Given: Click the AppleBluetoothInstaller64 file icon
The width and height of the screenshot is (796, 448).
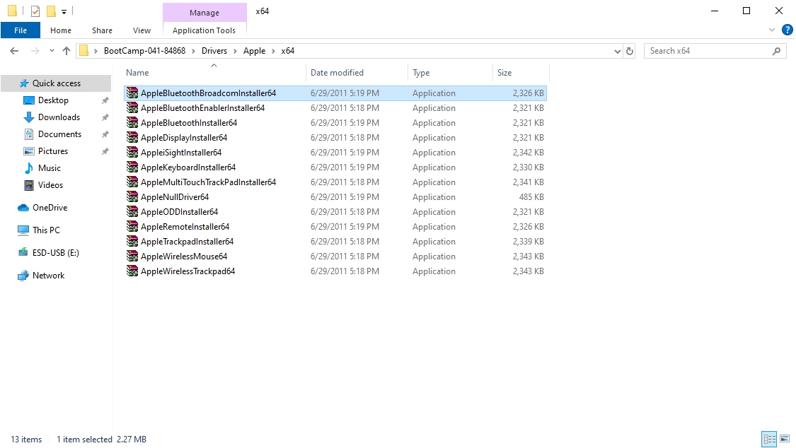Looking at the screenshot, I should [132, 123].
